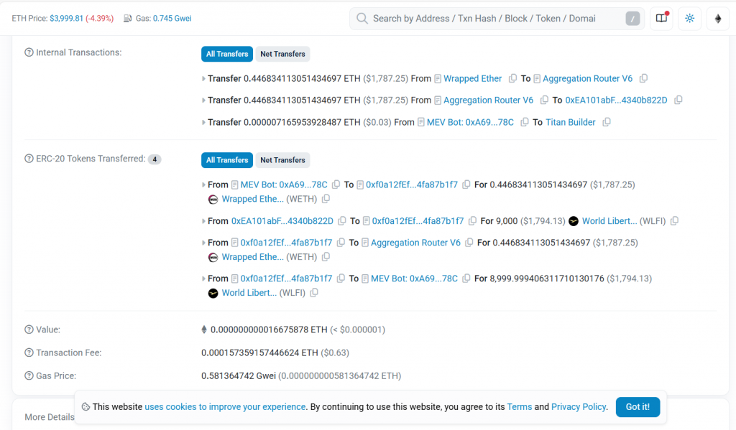Expand ERC-20 transfer of 8,999.99 WLFI
Image resolution: width=736 pixels, height=430 pixels.
(203, 279)
